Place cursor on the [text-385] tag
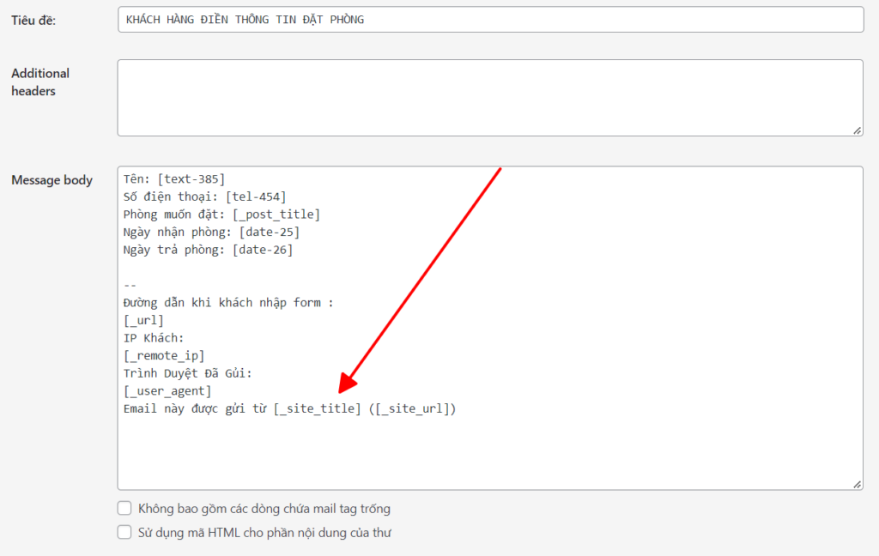The height and width of the screenshot is (556, 879). pyautogui.click(x=191, y=178)
